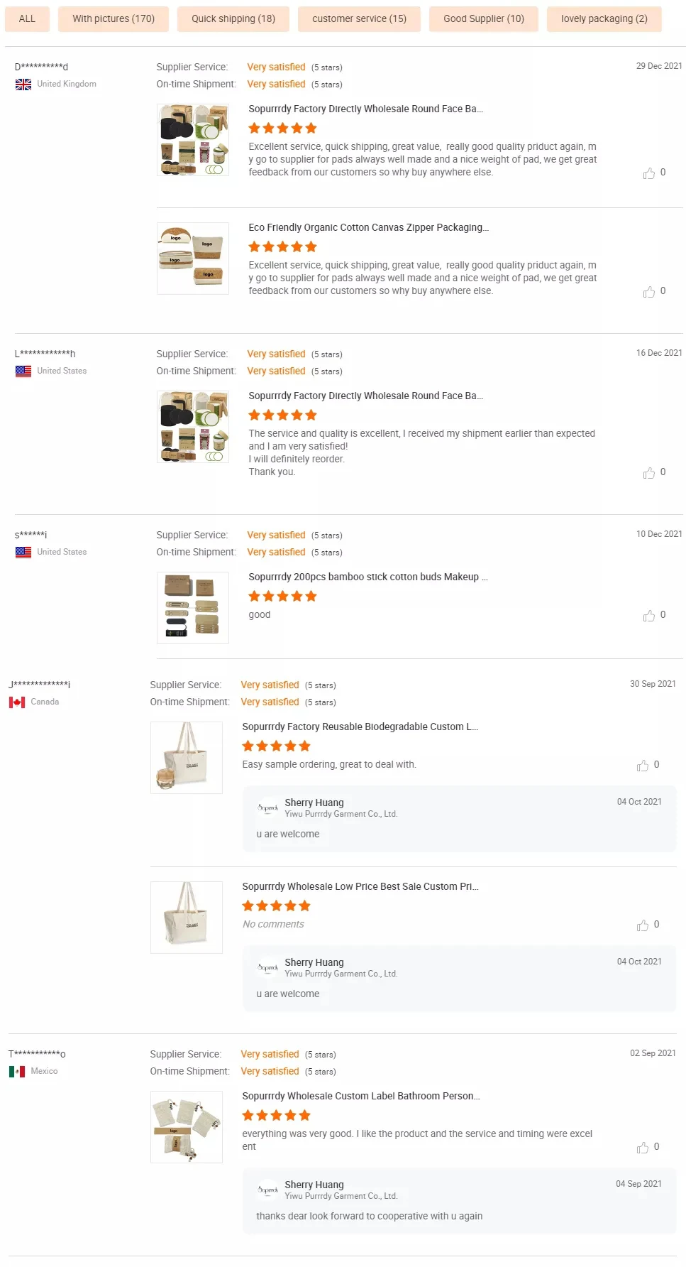The width and height of the screenshot is (686, 1267).
Task: Show Quick shipping (18) reviews
Action: [233, 19]
